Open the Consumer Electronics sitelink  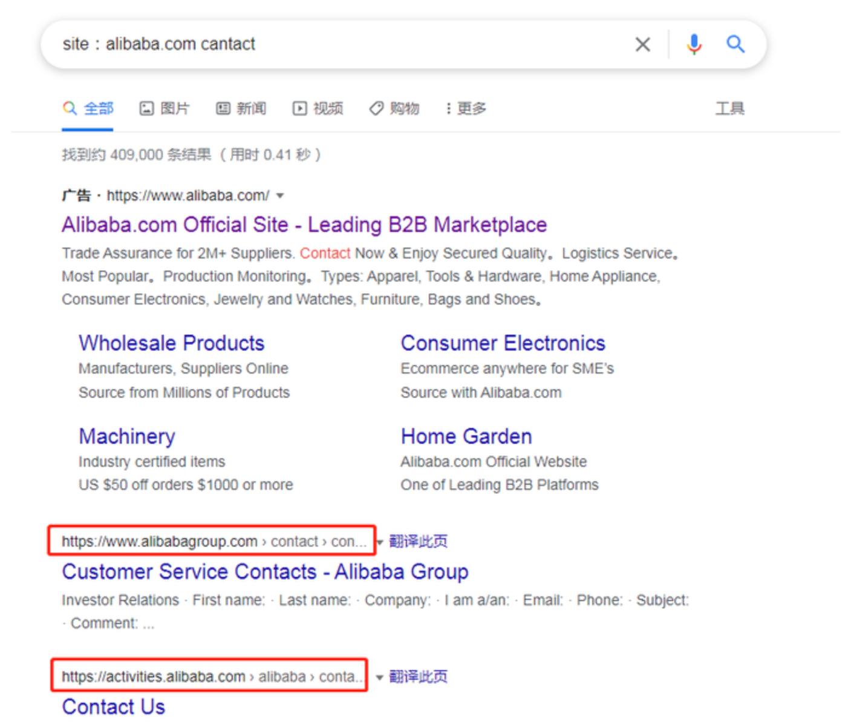(503, 343)
